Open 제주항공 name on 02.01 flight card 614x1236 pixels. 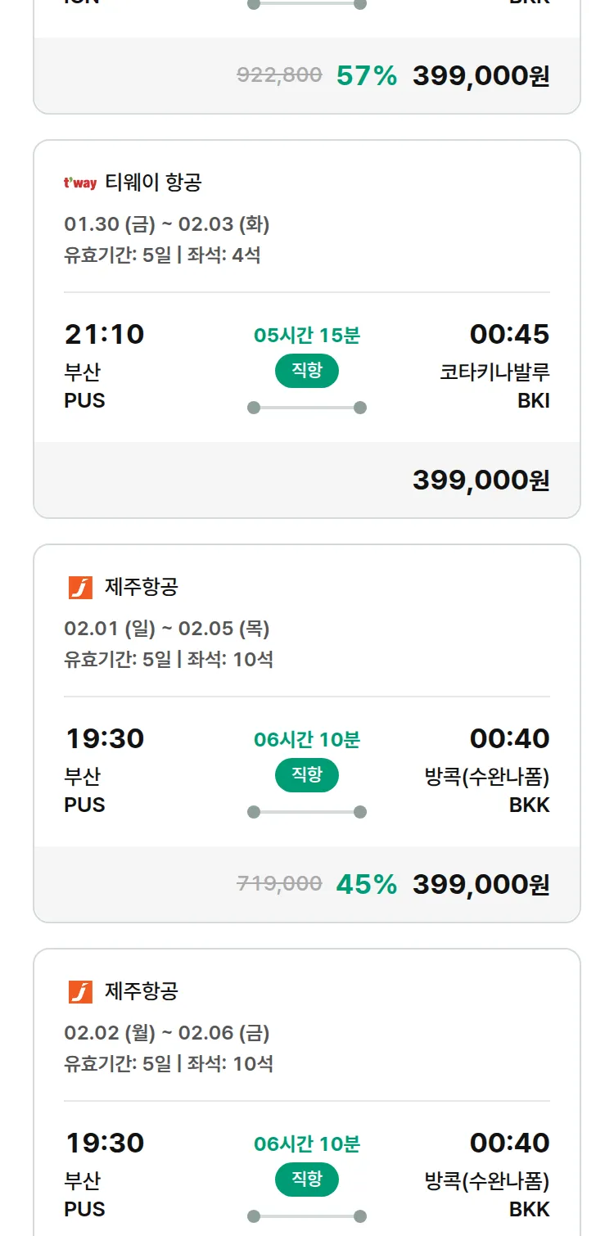[x=142, y=587]
